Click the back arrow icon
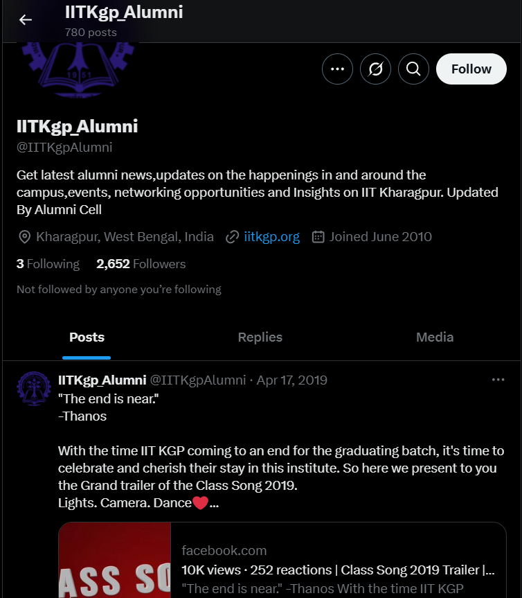The image size is (522, 598). tap(26, 20)
